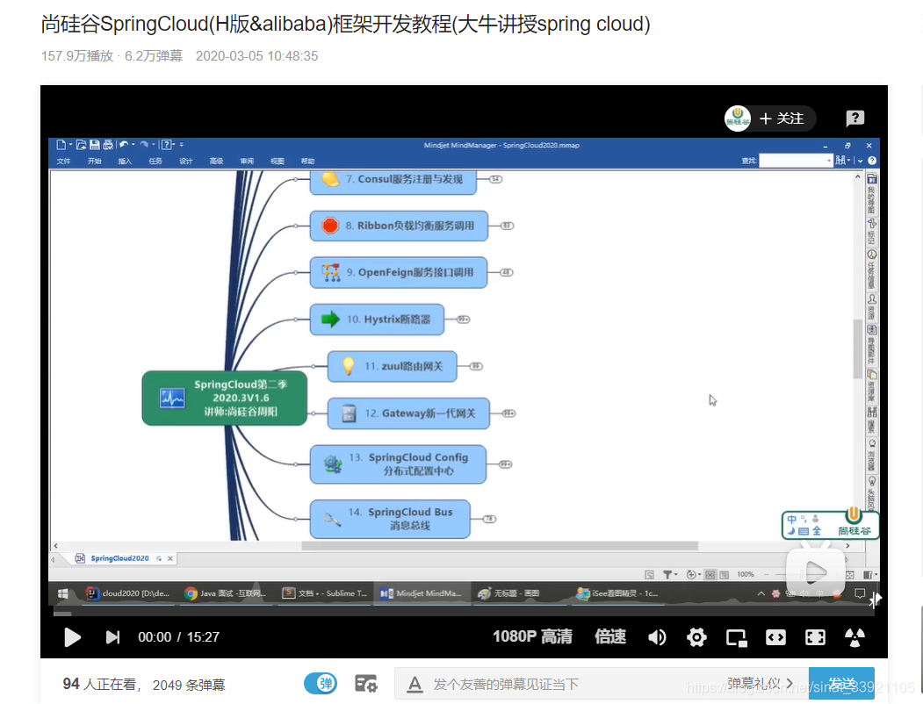
Task: Click the 发送 send button
Action: click(841, 684)
